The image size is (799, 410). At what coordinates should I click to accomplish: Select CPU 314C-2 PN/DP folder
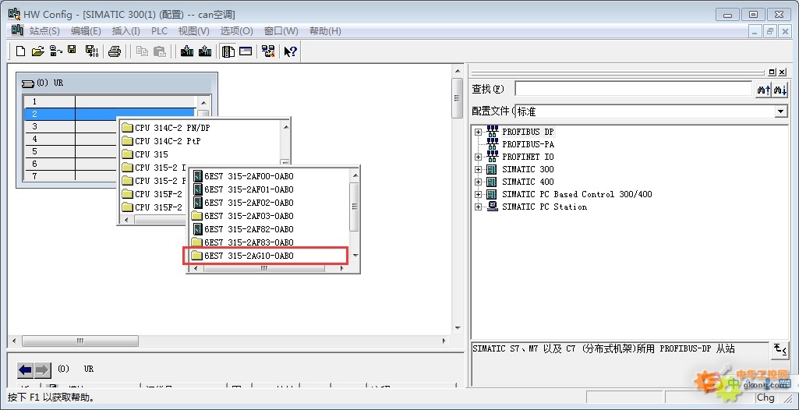[166, 128]
